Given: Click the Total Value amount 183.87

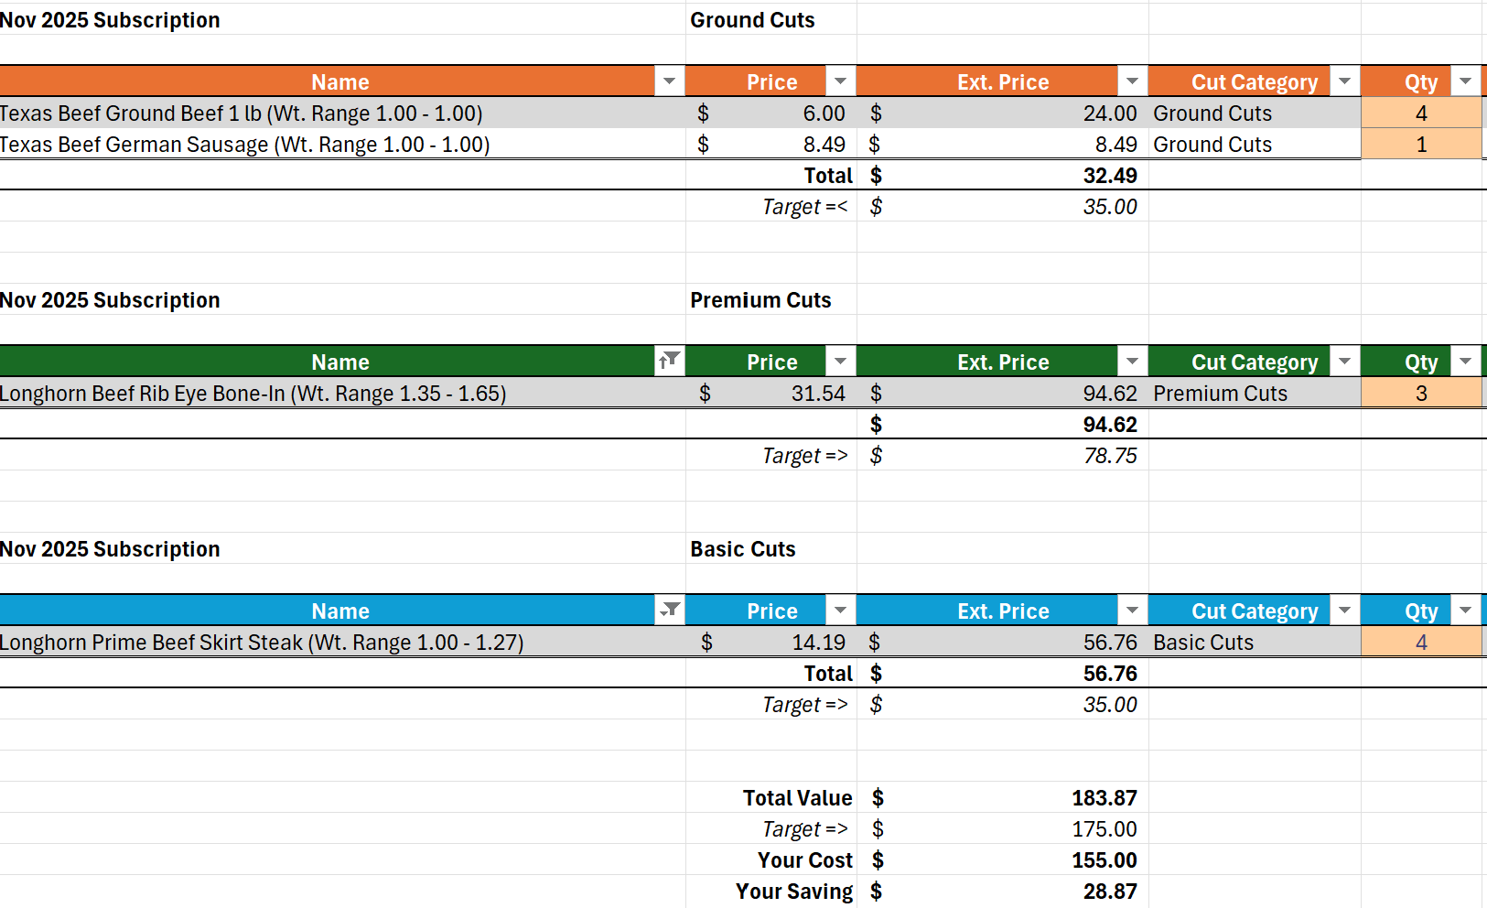Looking at the screenshot, I should point(1104,798).
